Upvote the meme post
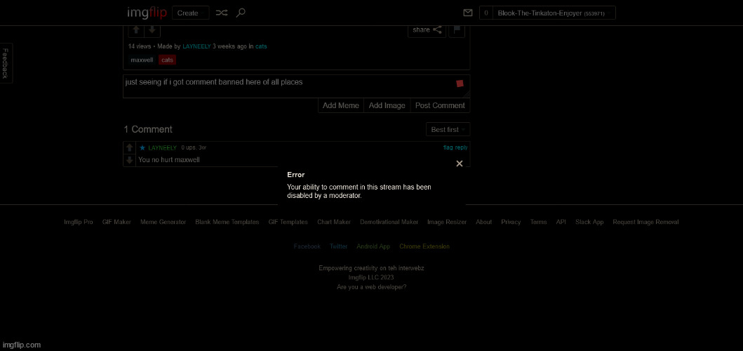This screenshot has width=743, height=351. (x=136, y=30)
